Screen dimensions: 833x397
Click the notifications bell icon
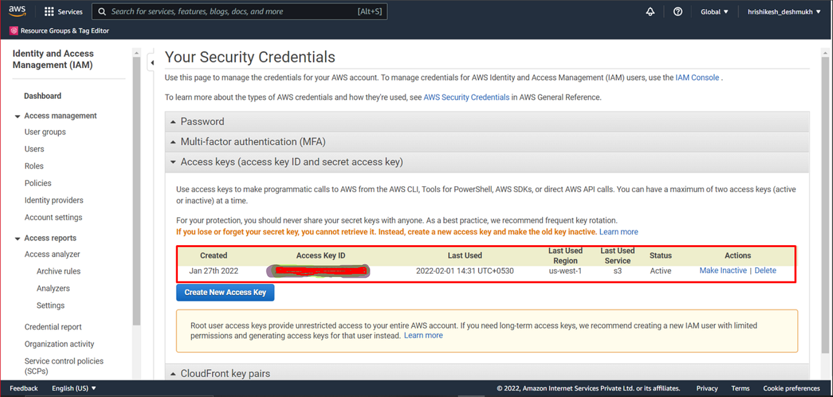[x=650, y=12]
